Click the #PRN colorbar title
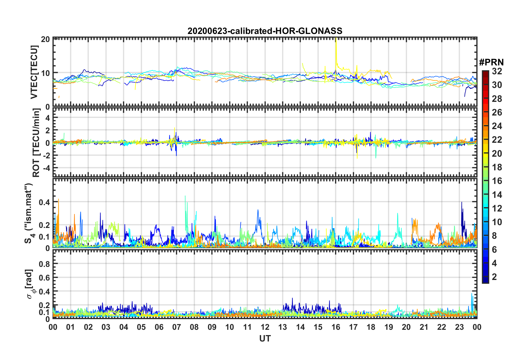This screenshot has height=354, width=530. pos(491,62)
